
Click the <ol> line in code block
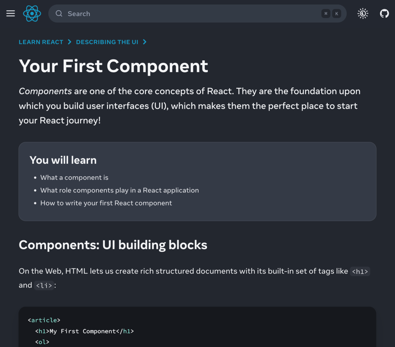[42, 342]
